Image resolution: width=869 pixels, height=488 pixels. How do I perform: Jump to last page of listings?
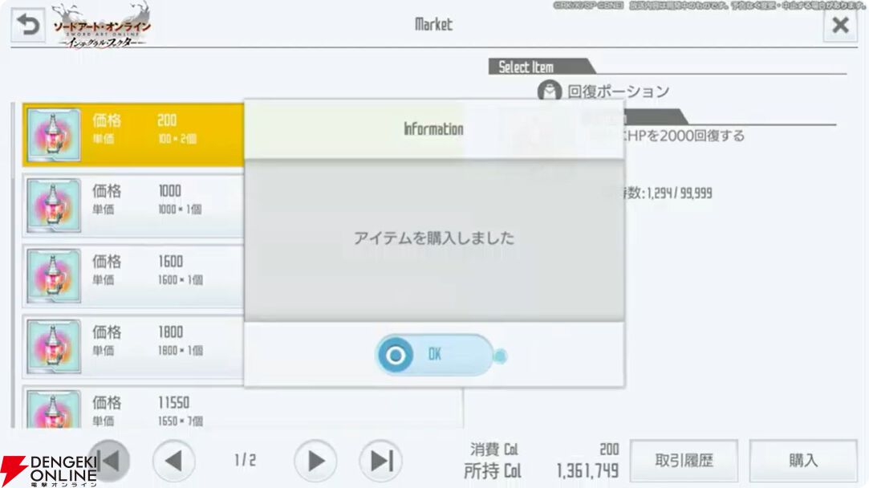click(381, 461)
